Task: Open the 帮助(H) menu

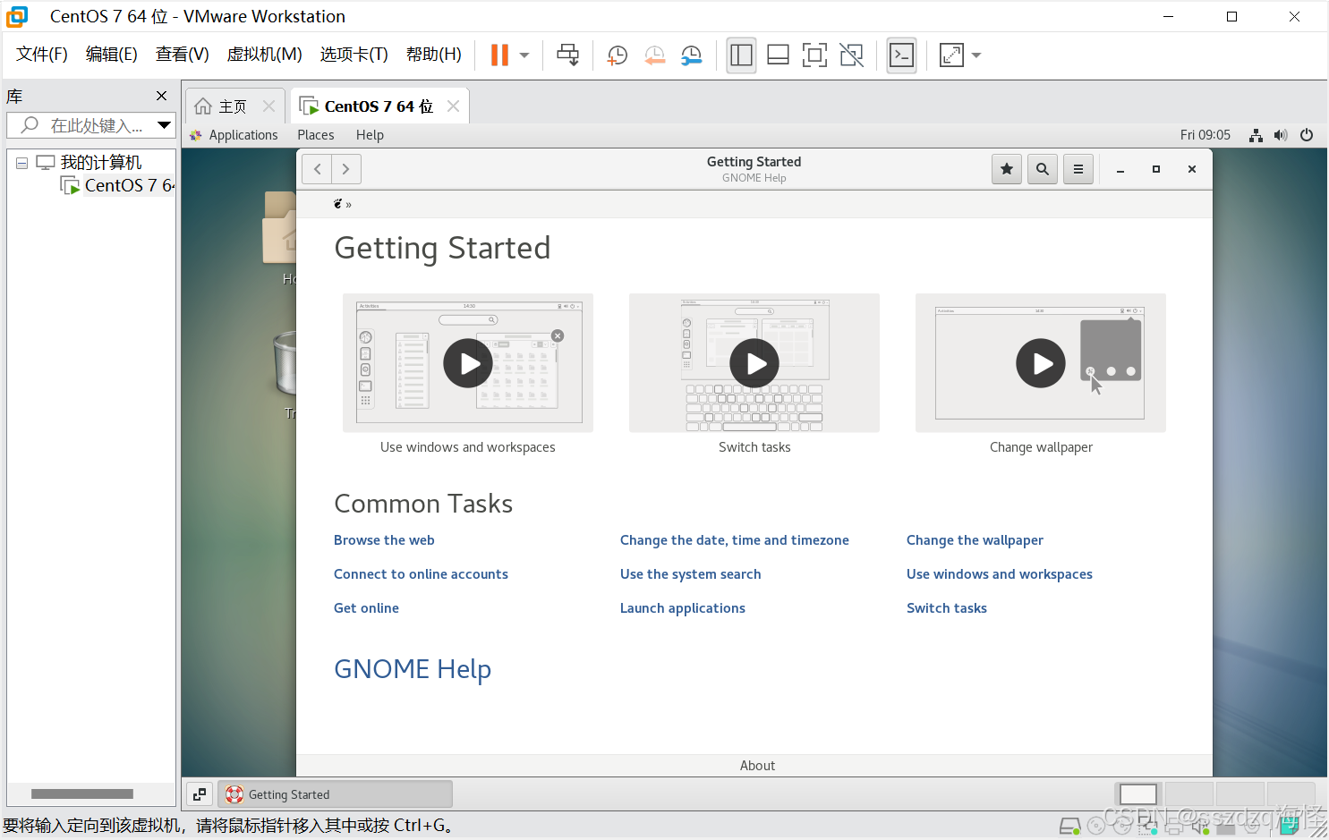Action: click(x=433, y=55)
